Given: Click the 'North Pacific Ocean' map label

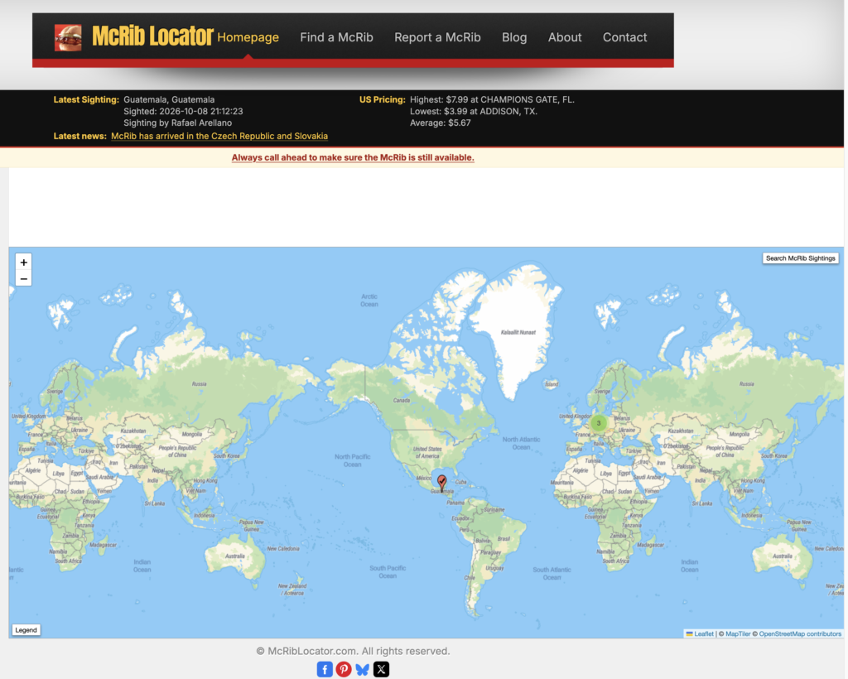Looking at the screenshot, I should point(353,460).
